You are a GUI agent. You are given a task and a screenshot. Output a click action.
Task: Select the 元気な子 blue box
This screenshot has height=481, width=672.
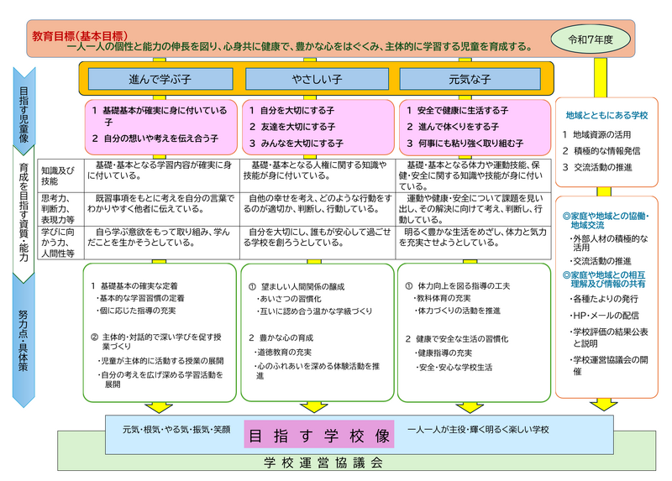pos(470,79)
